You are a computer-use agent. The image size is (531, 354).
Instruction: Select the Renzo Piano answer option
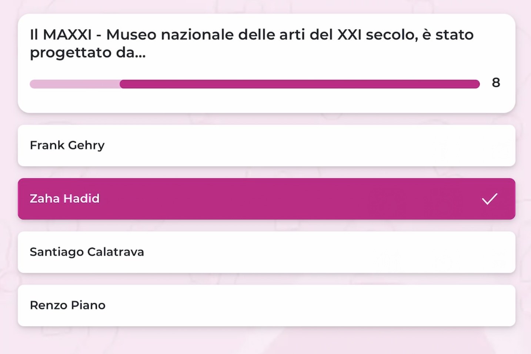267,305
